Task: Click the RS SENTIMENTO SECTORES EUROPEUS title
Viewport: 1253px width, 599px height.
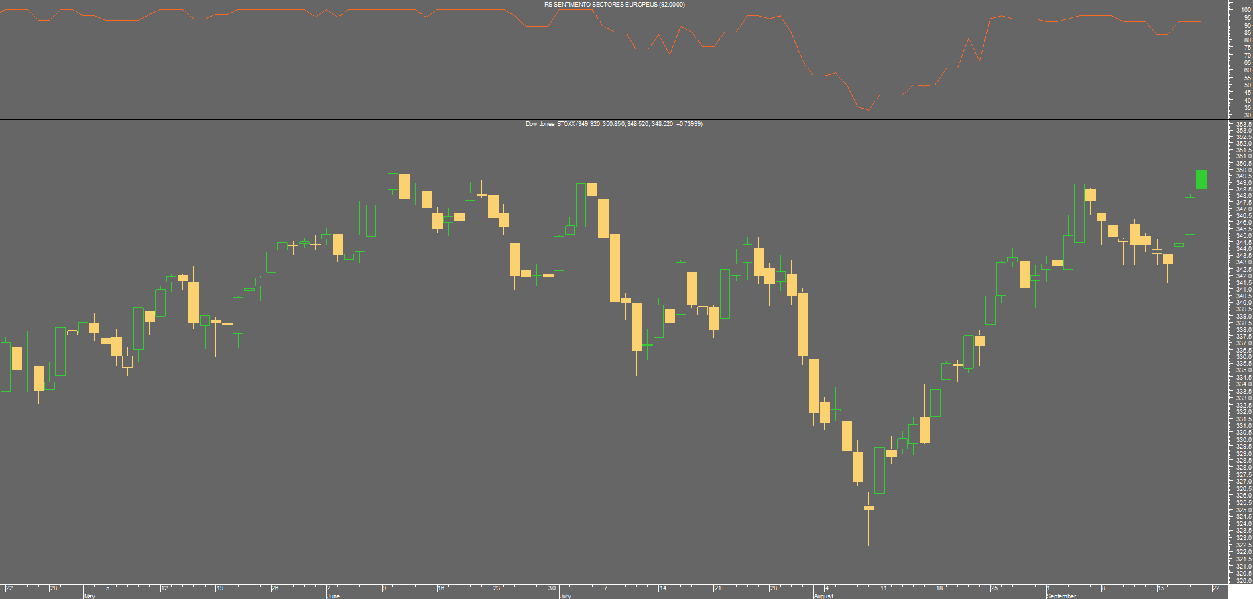Action: tap(614, 5)
